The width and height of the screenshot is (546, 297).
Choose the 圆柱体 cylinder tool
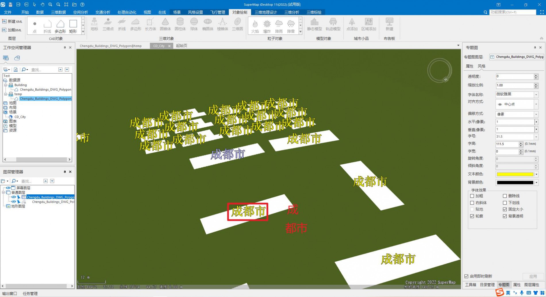click(180, 24)
